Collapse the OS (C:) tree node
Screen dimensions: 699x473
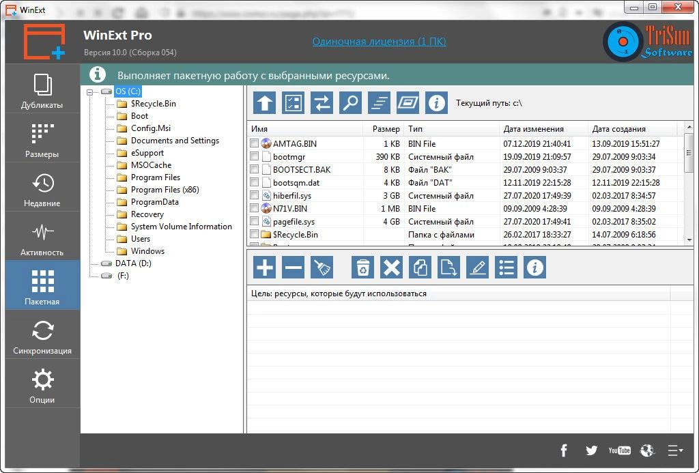(90, 92)
